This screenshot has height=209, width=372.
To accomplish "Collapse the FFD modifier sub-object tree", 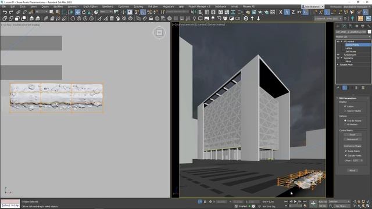I will click(341, 41).
